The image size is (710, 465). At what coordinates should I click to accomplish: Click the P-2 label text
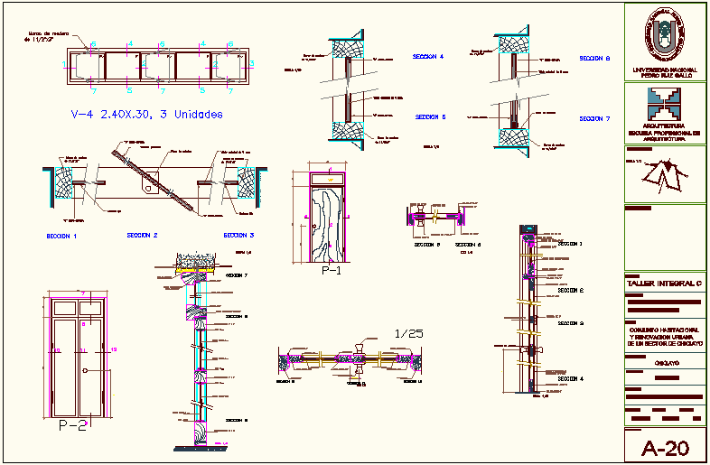tap(72, 425)
